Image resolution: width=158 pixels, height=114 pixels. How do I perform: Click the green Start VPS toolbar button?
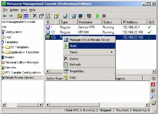click(98, 16)
